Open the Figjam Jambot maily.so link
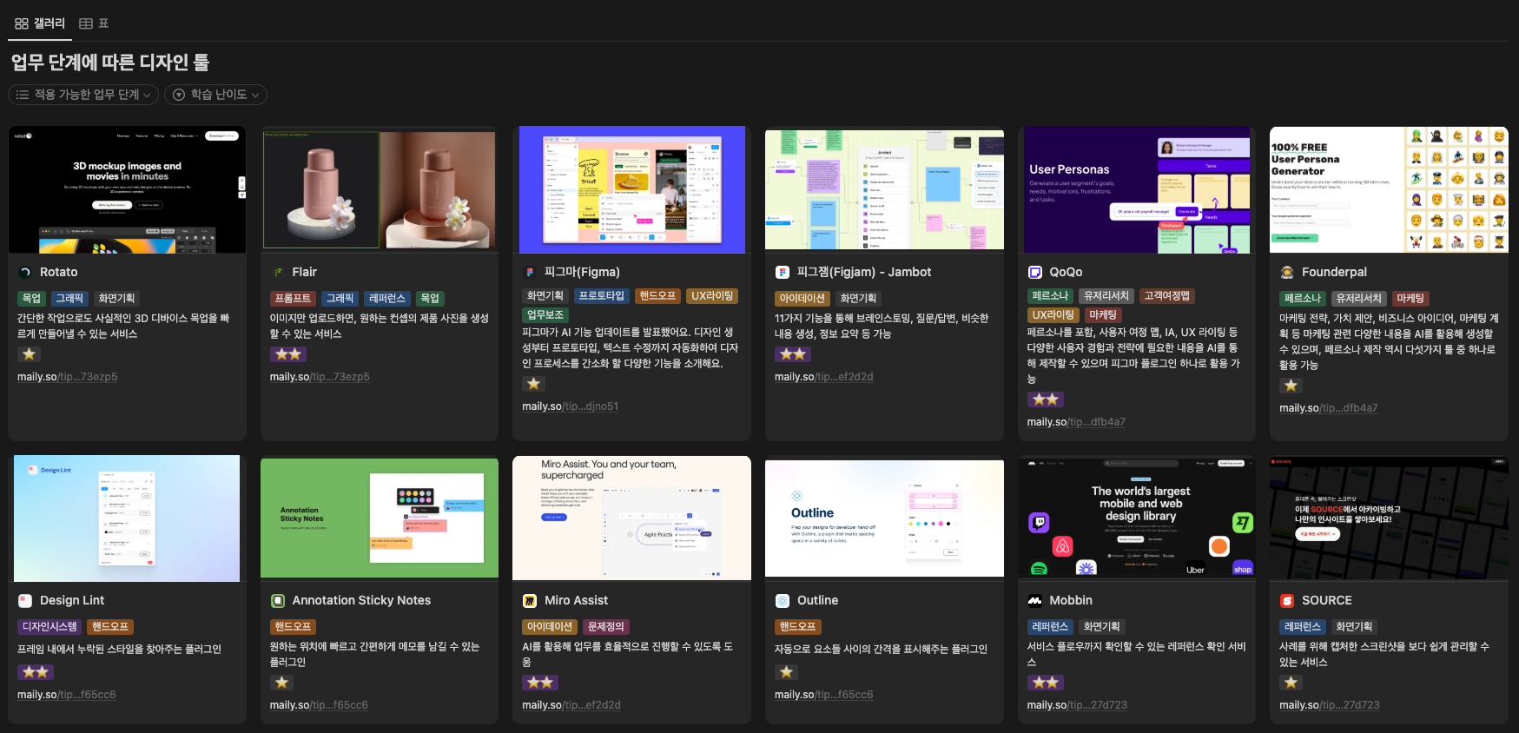 (823, 377)
